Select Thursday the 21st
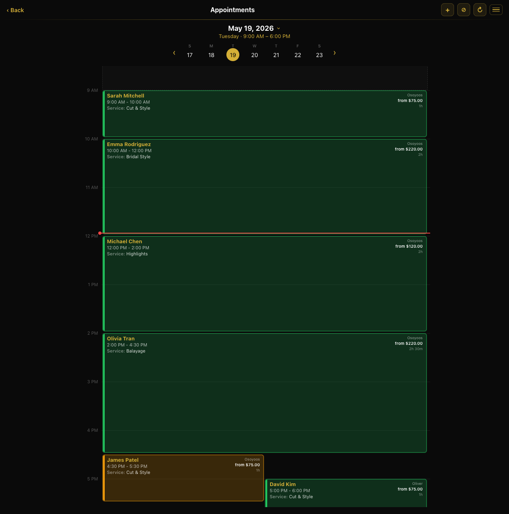 click(x=276, y=55)
